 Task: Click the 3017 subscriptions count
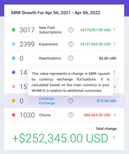pyautogui.click(x=27, y=30)
